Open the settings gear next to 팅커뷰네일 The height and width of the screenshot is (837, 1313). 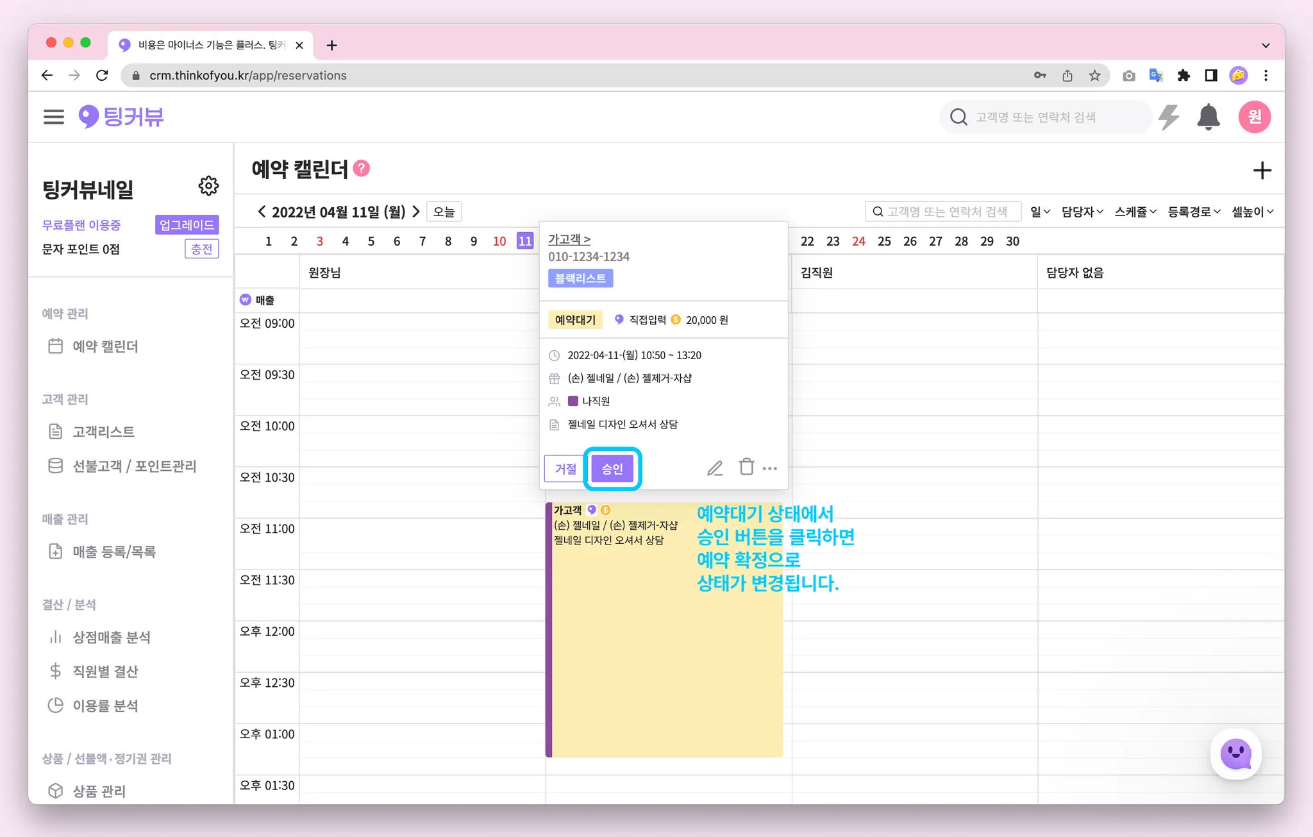(208, 186)
